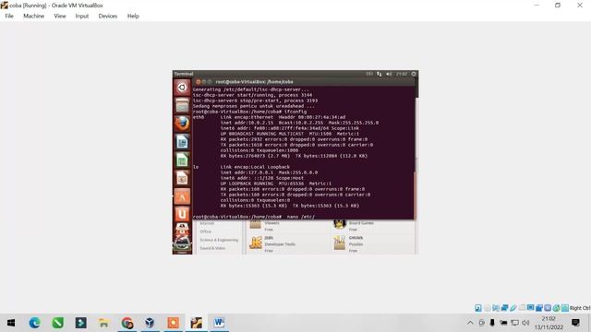This screenshot has height=332, width=591.
Task: Open the View menu
Action: coord(59,16)
